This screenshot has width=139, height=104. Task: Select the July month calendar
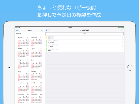coord(23,76)
